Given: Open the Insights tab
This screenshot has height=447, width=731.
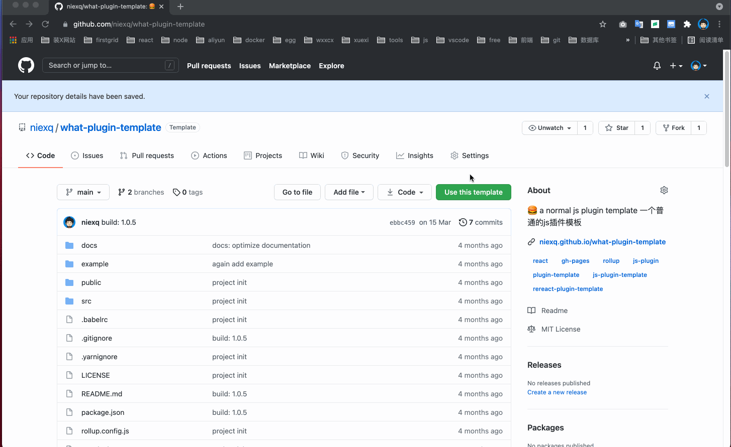Looking at the screenshot, I should click(x=415, y=156).
